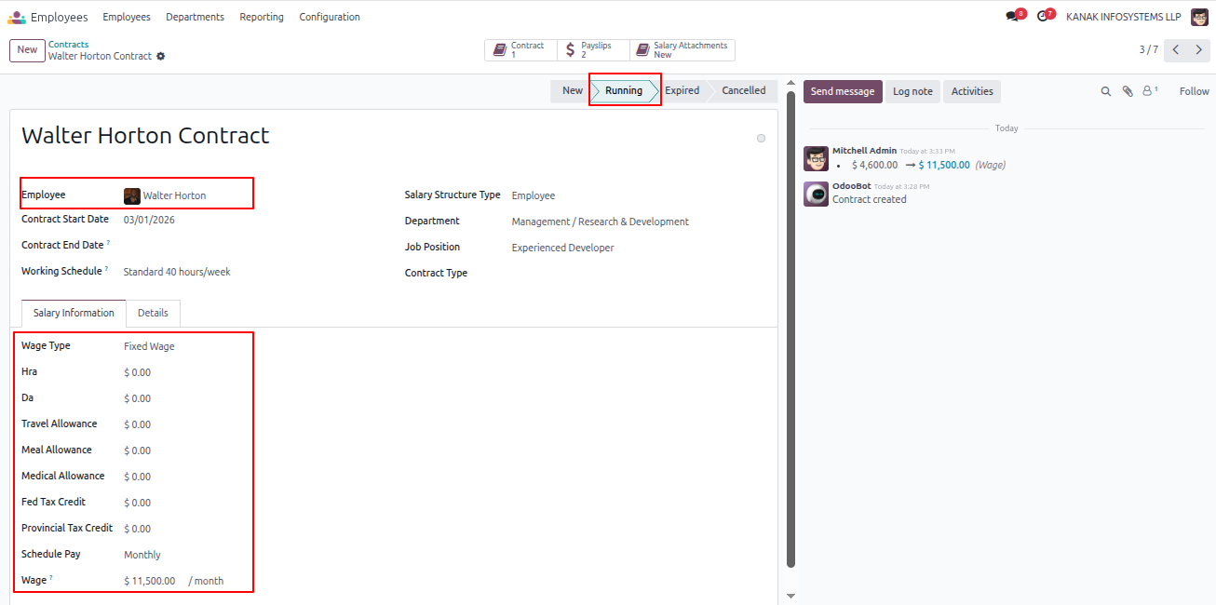The width and height of the screenshot is (1216, 605).
Task: Set status to New stage
Action: [x=572, y=91]
